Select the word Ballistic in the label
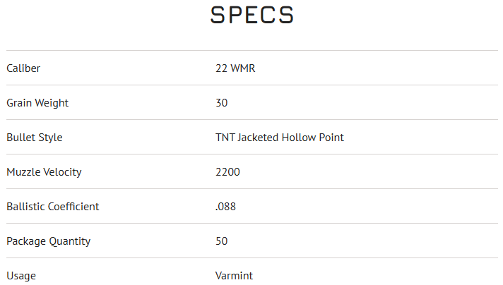The height and width of the screenshot is (285, 503). (25, 207)
